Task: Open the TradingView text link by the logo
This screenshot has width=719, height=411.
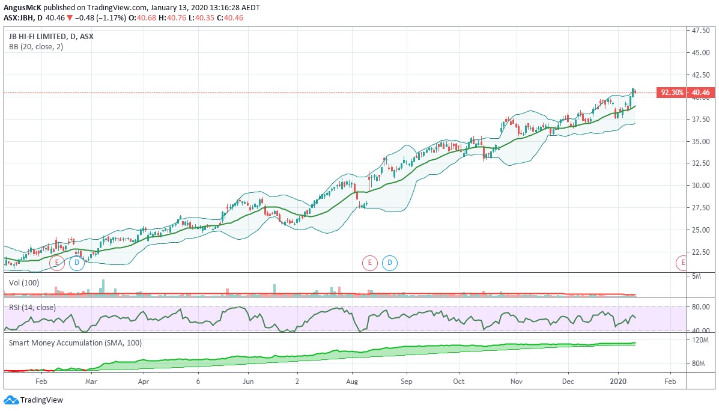Action: (x=41, y=400)
